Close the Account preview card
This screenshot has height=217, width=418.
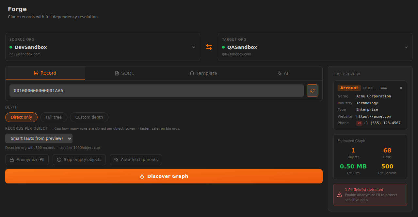click(401, 88)
